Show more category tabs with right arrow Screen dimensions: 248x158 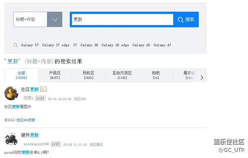click(202, 78)
